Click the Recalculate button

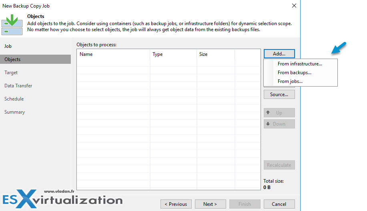point(279,165)
